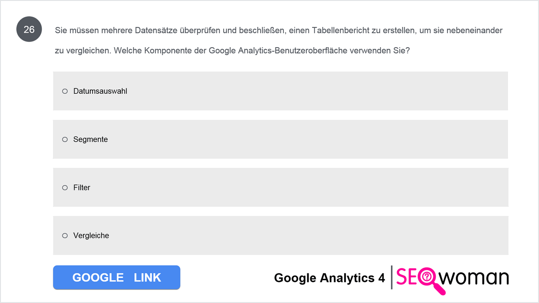The height and width of the screenshot is (303, 539).
Task: Click the word "woman" in the logo
Action: pos(475,277)
